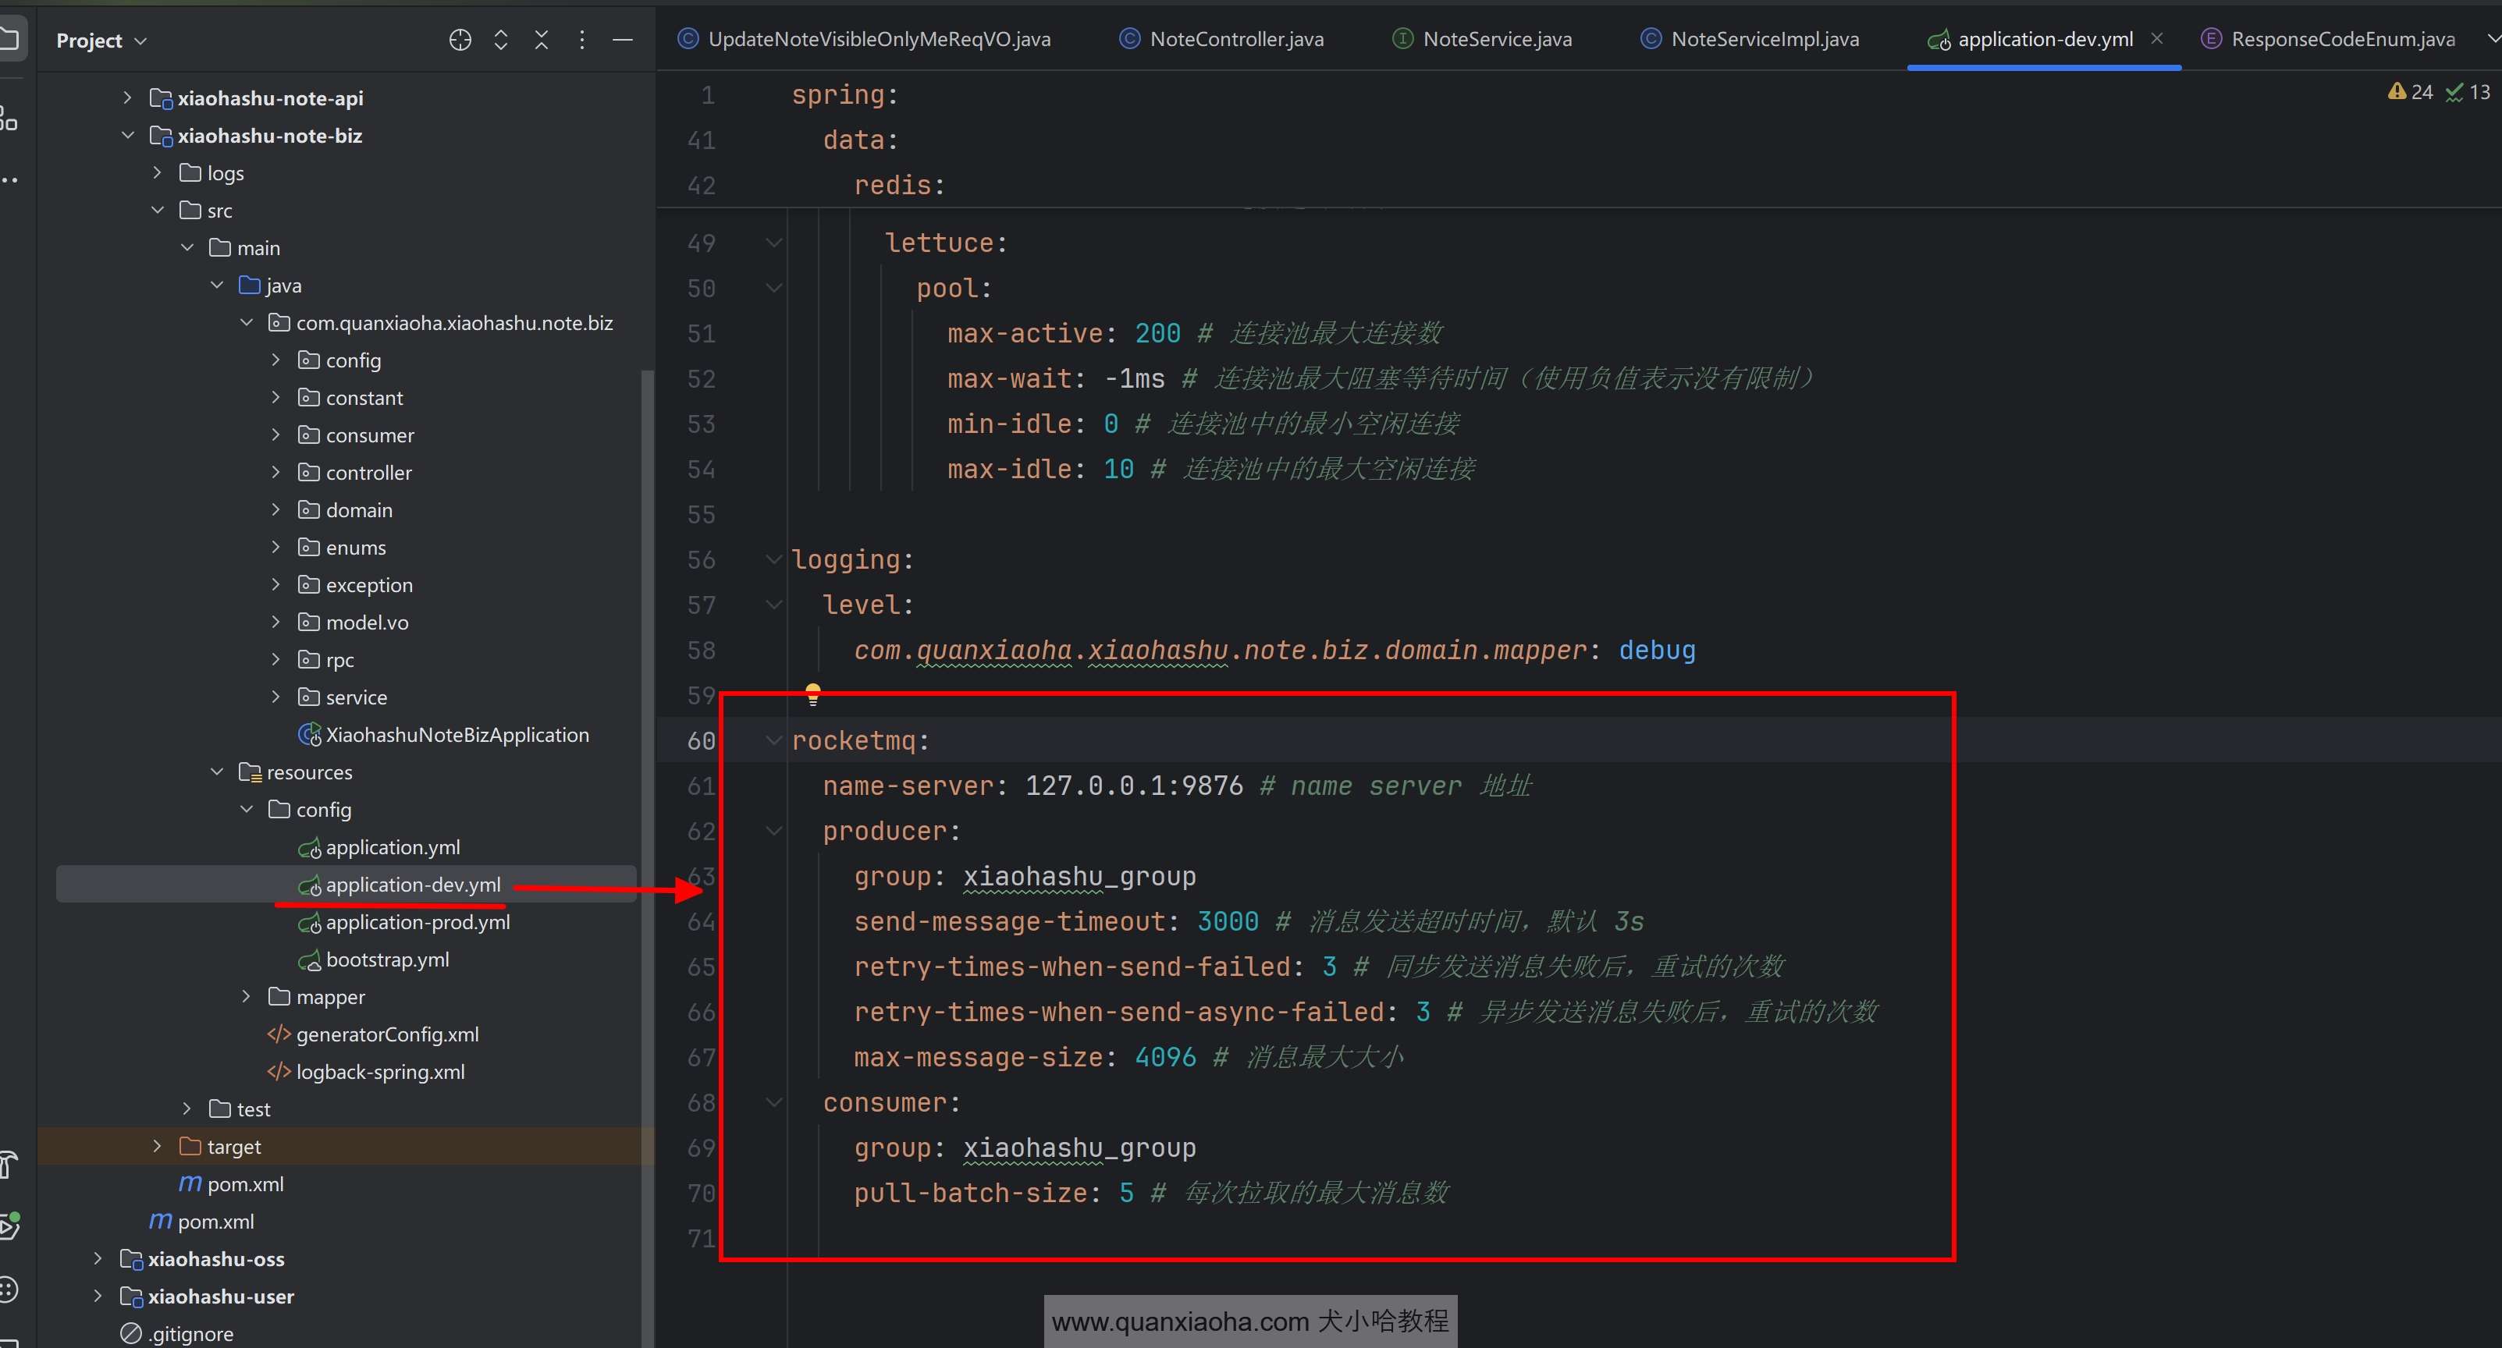Viewport: 2502px width, 1348px height.
Task: Click the Collapse All icon in Project panel
Action: click(x=542, y=40)
